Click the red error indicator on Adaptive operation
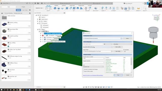162x91 pixels. [x=43, y=35]
